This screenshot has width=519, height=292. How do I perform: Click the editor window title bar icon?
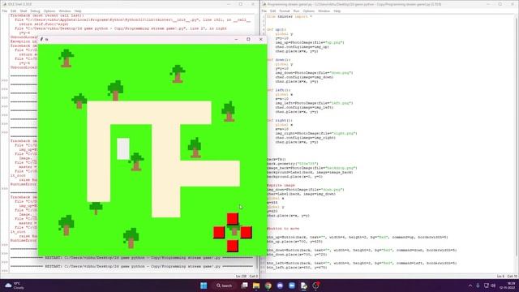(x=264, y=4)
